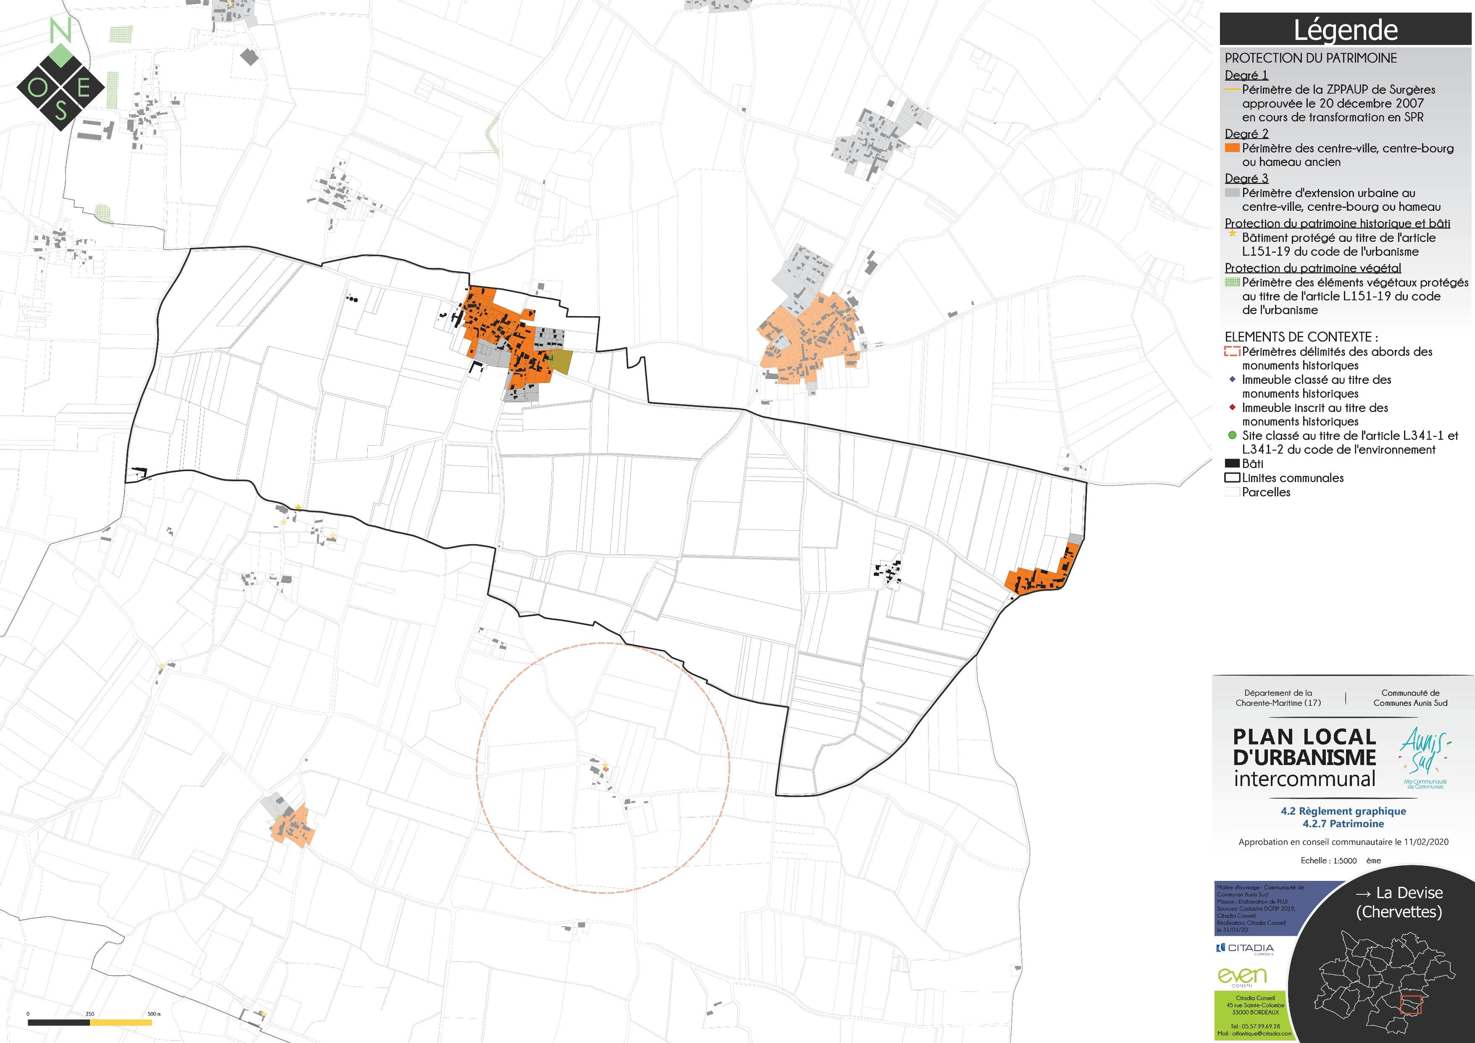Click 'Protection du patrimoine végétal' heading
The width and height of the screenshot is (1475, 1043).
coord(1313,268)
